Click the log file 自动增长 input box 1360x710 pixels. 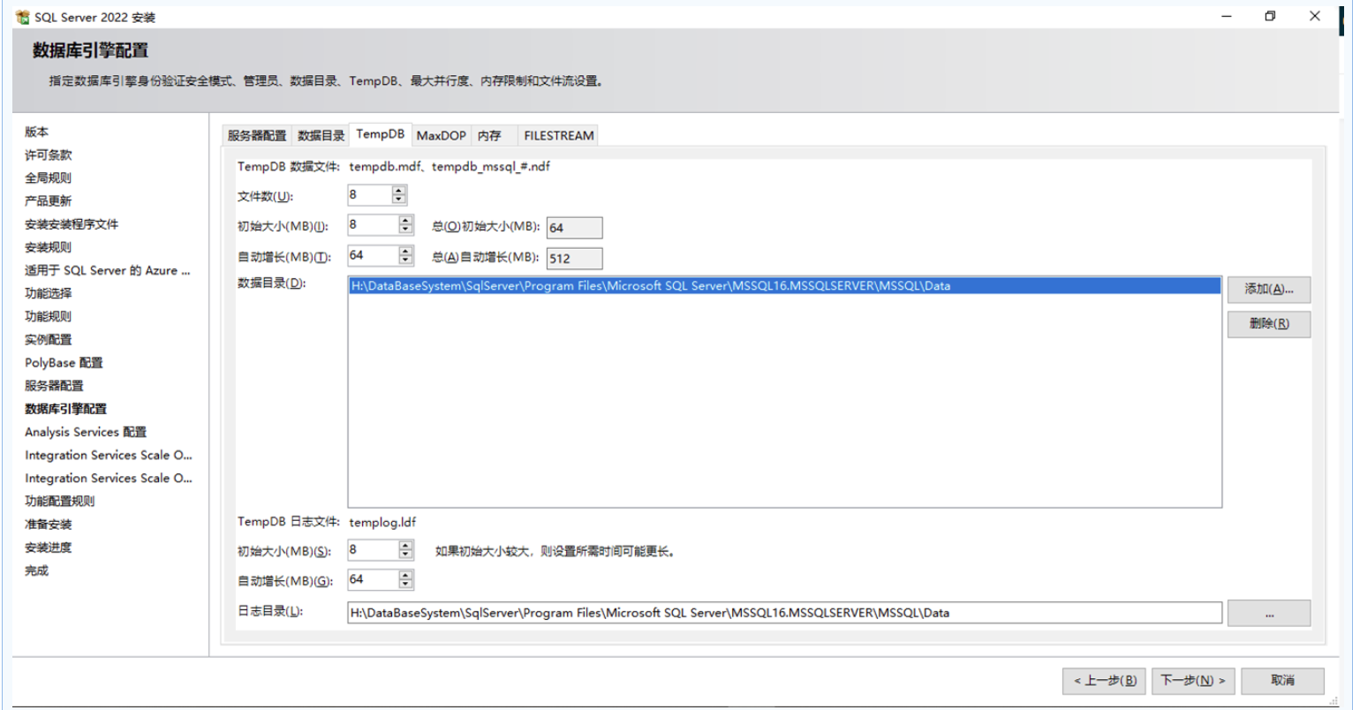(x=374, y=580)
